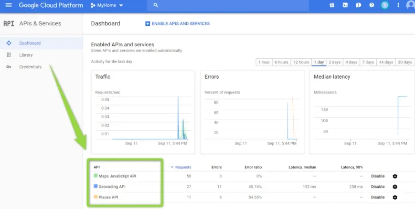Select the 30 days time range
Viewport: 415px width, 209px height.
[405, 62]
